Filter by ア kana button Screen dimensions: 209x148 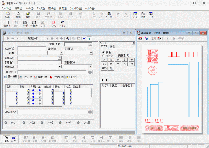click(x=104, y=60)
